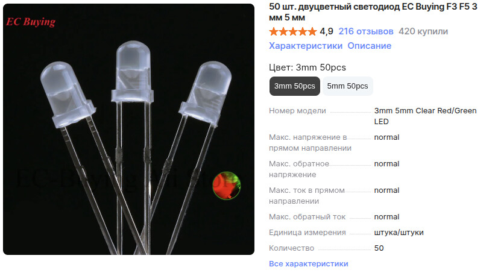Click the Количество value 50
This screenshot has width=492, height=273.
(x=379, y=248)
